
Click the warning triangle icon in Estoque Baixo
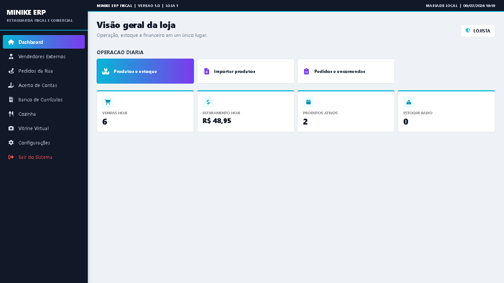pyautogui.click(x=409, y=102)
